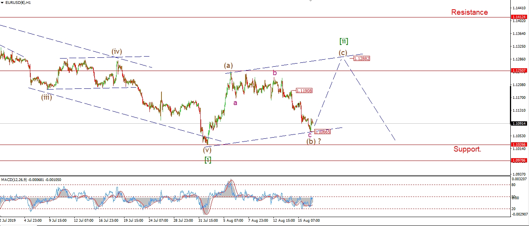Click the 1.14410 price axis value
Screen dimensions: 529x226
pos(519,8)
